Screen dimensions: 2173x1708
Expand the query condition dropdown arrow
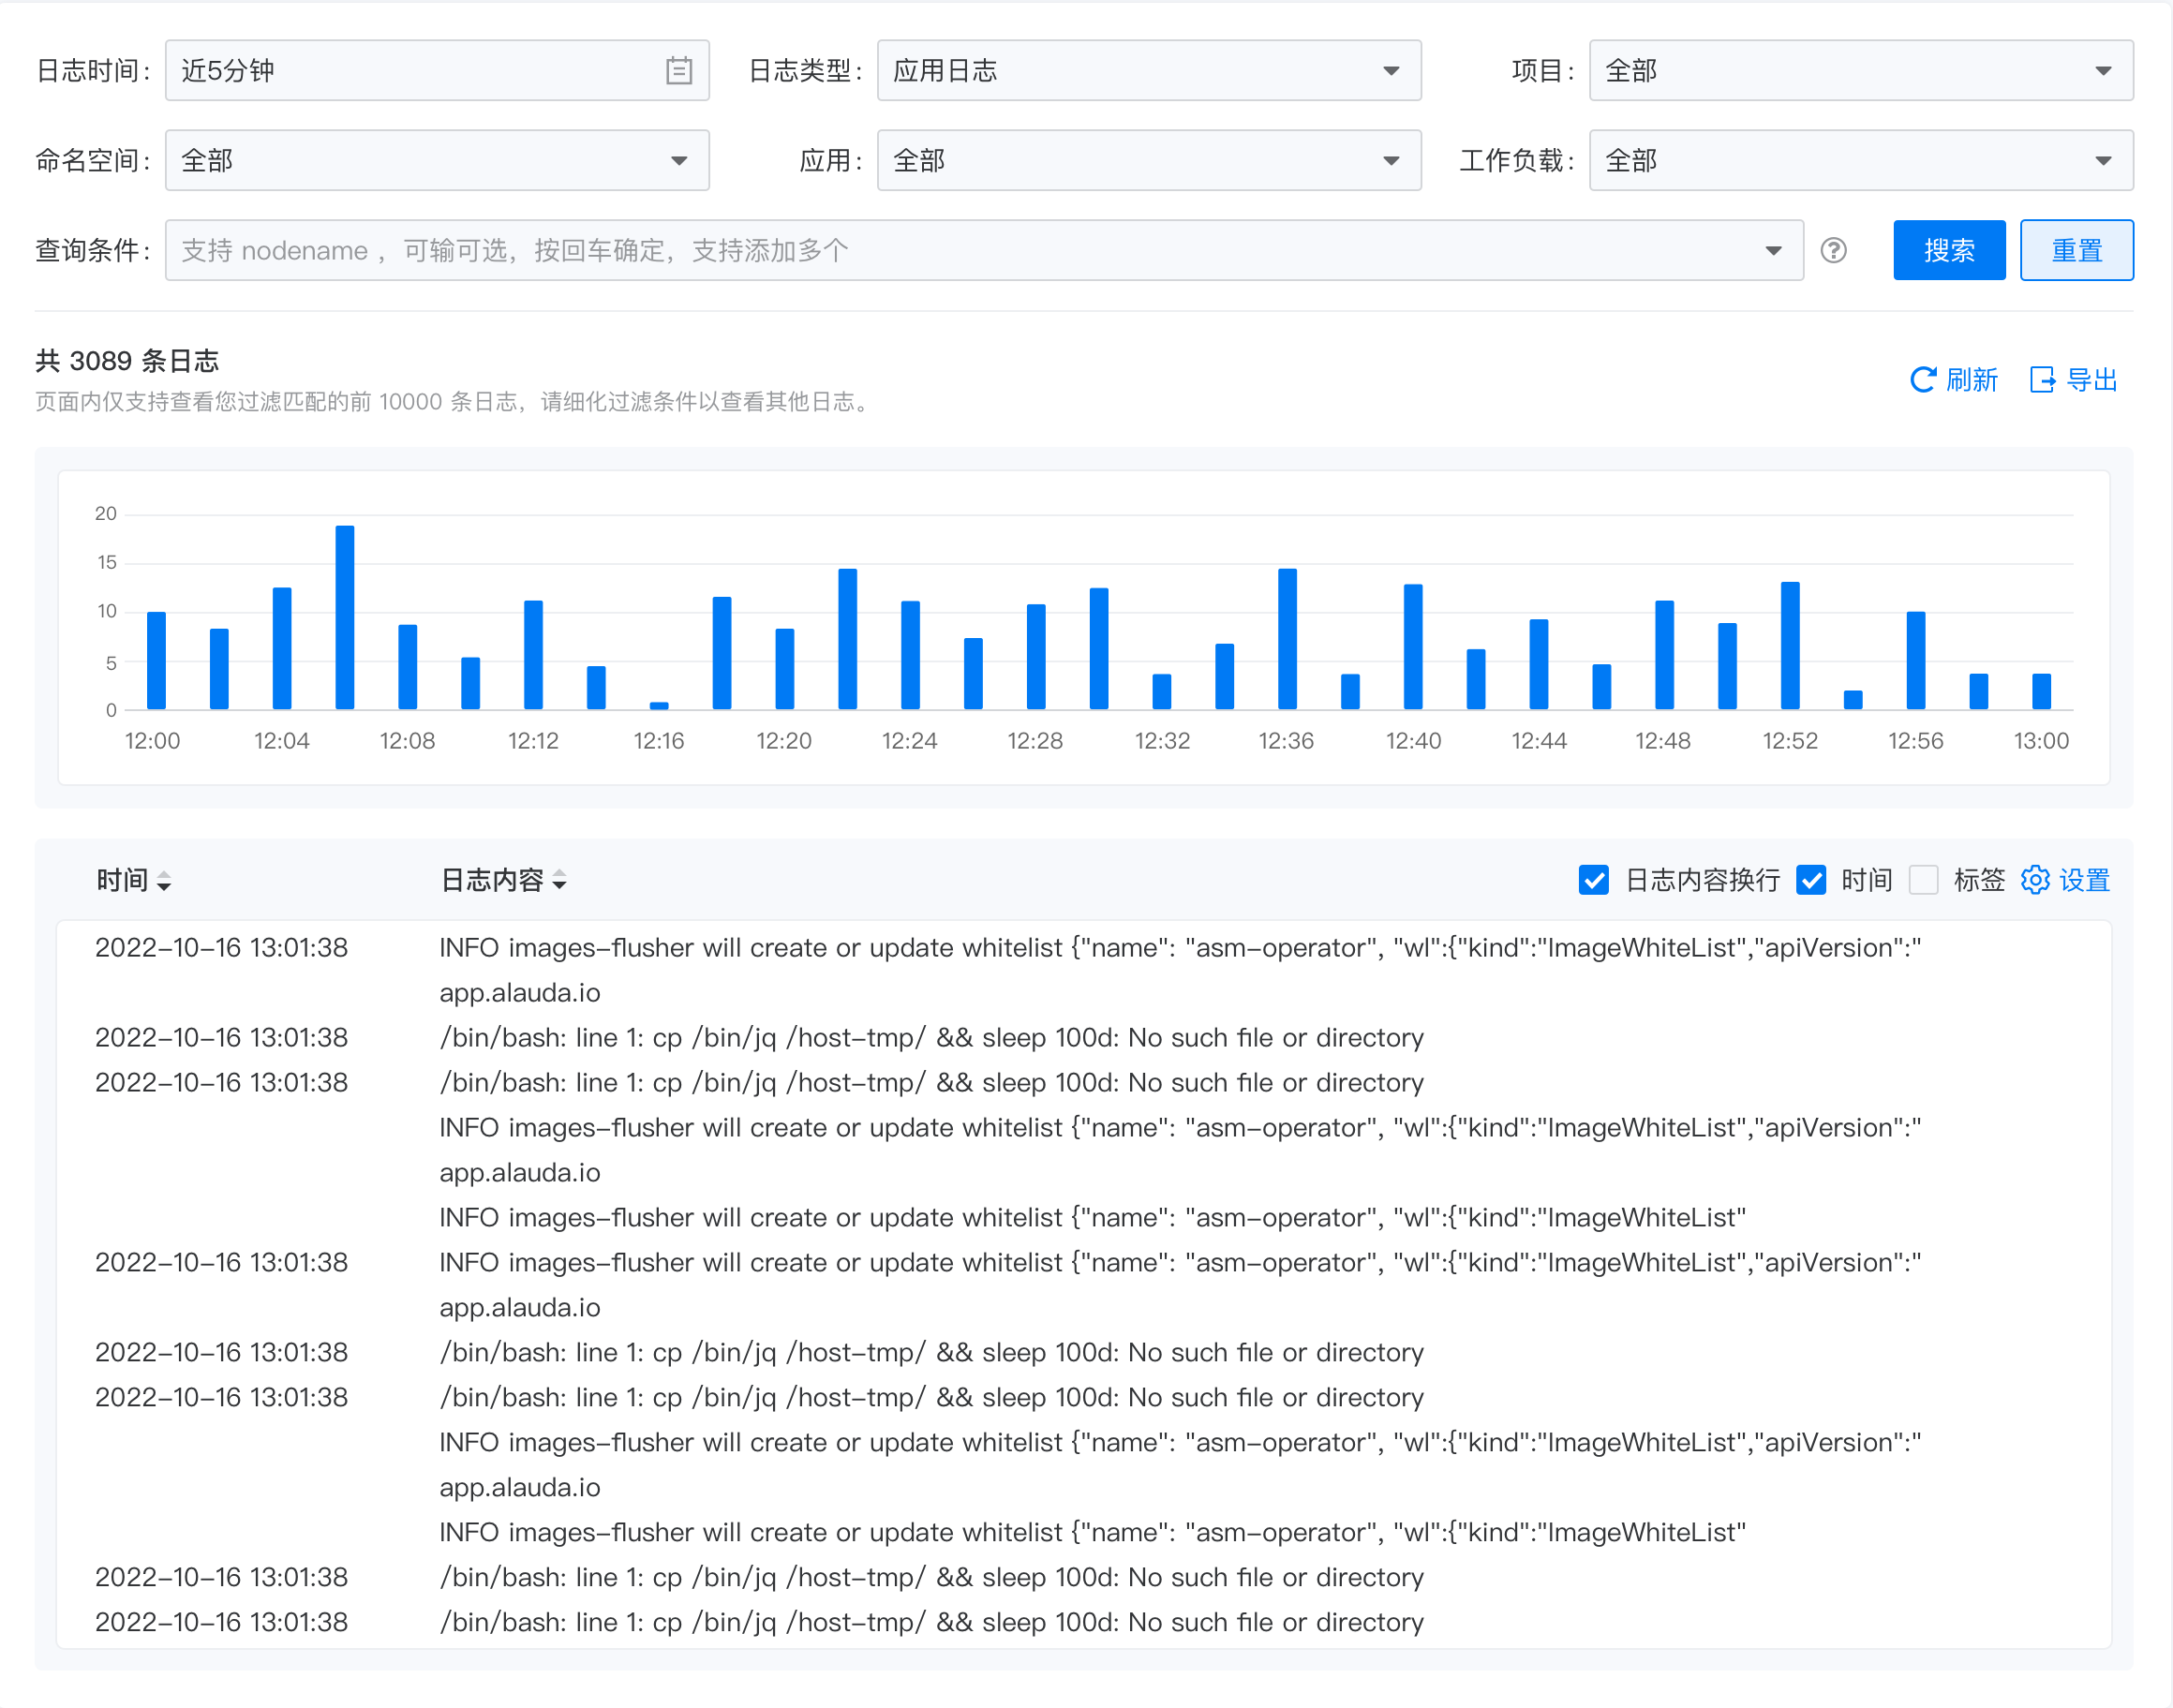point(1773,250)
